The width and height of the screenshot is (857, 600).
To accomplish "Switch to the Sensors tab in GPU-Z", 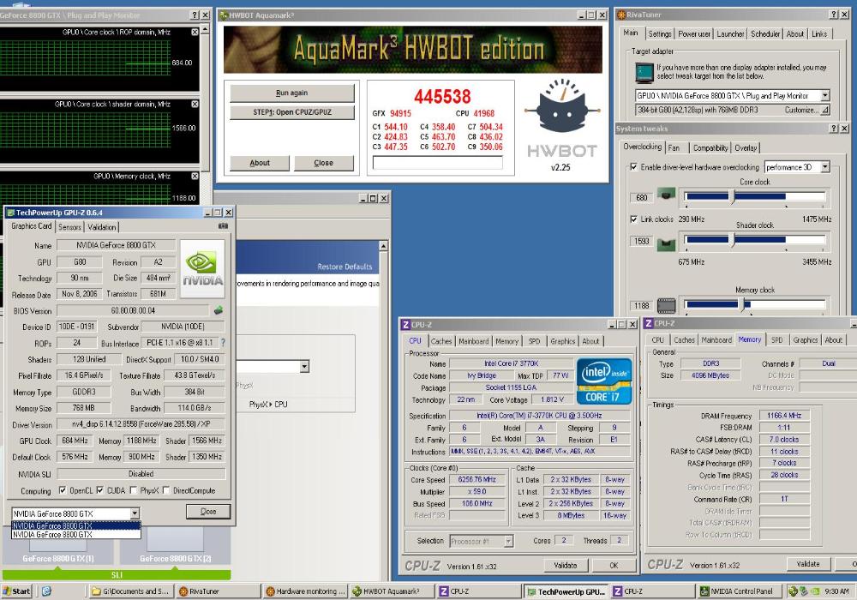I will pos(69,227).
